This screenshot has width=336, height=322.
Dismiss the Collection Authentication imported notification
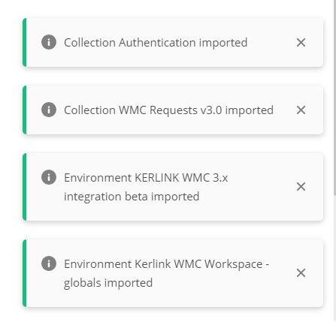301,43
